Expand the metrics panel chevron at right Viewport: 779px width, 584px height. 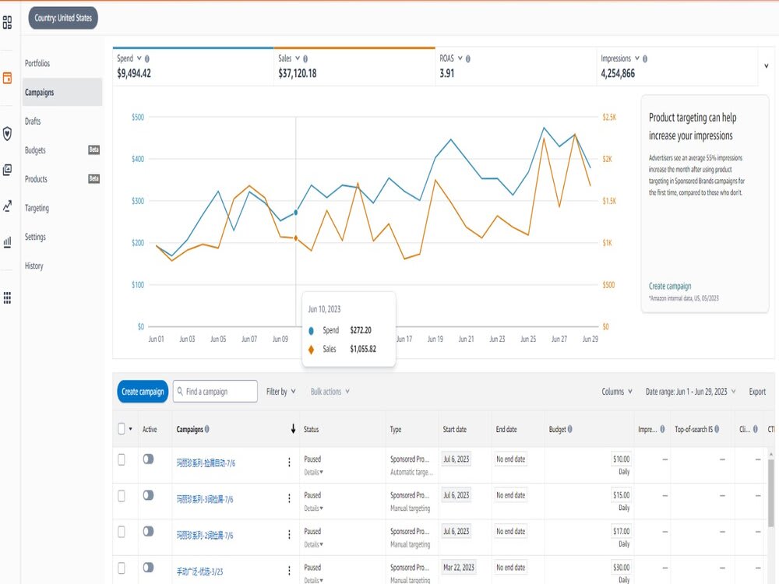(766, 66)
